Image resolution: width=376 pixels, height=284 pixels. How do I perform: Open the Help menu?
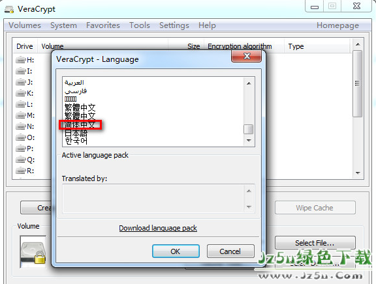(207, 25)
